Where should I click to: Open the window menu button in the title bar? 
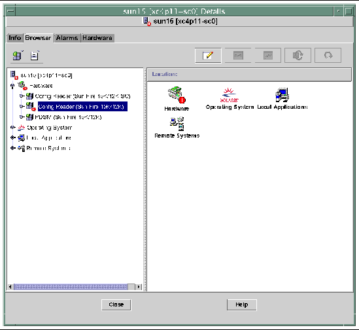tap(10, 11)
